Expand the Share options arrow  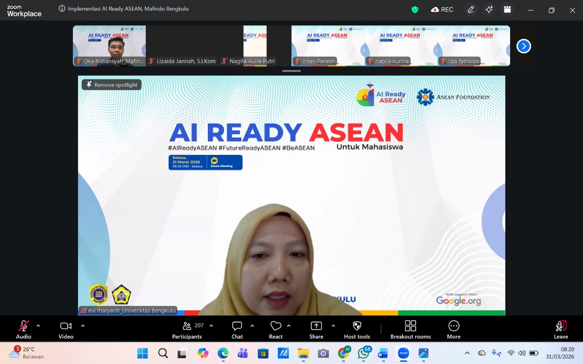tap(333, 326)
